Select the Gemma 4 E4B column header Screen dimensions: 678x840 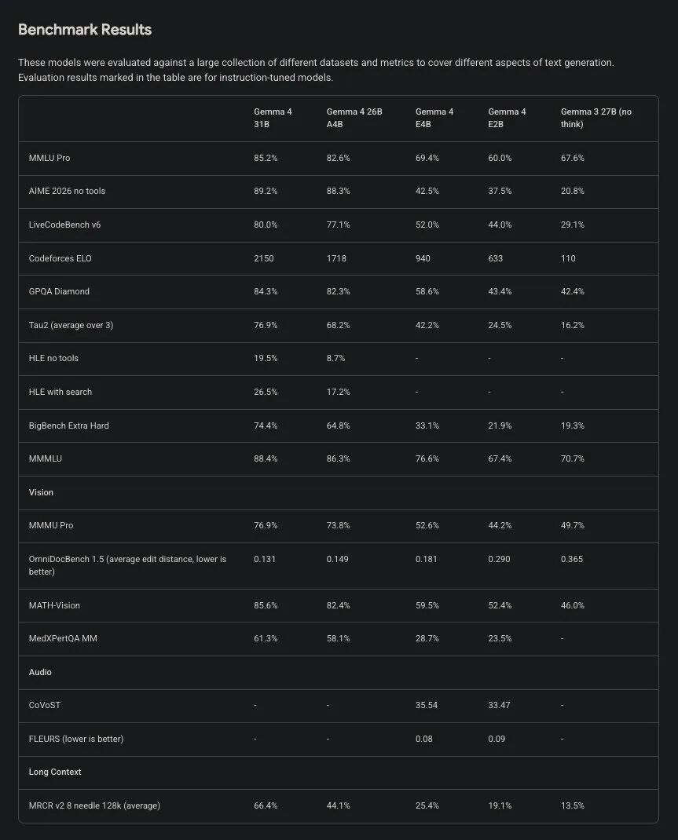(x=434, y=118)
